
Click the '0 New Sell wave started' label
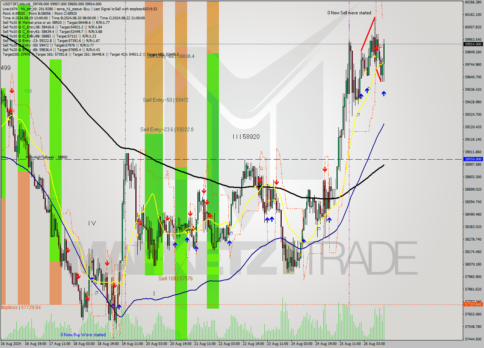(x=349, y=13)
